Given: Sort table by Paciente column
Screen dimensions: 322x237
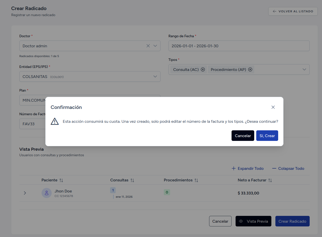Looking at the screenshot, I should click(61, 180).
